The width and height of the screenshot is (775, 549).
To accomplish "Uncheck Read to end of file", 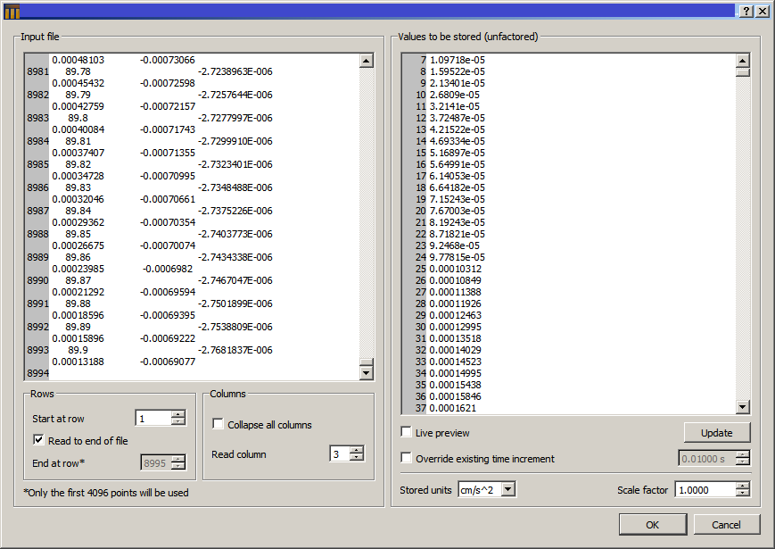I will 39,440.
